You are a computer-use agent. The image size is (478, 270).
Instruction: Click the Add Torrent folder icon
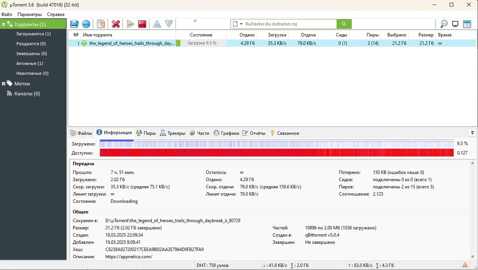(x=74, y=24)
